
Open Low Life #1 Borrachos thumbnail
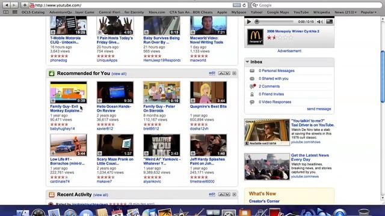[69, 145]
